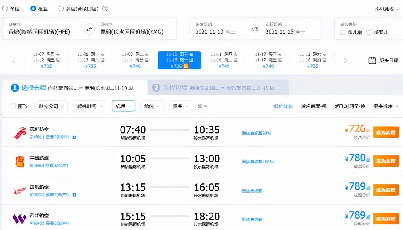Sort by 起飞时间早-晚

(350, 106)
